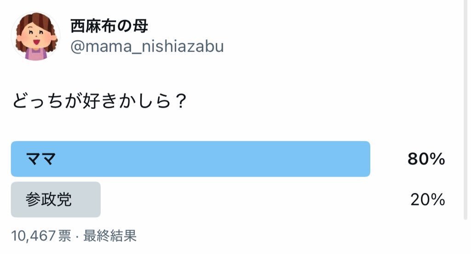
Task: Select the ママ option label
Action: click(41, 159)
